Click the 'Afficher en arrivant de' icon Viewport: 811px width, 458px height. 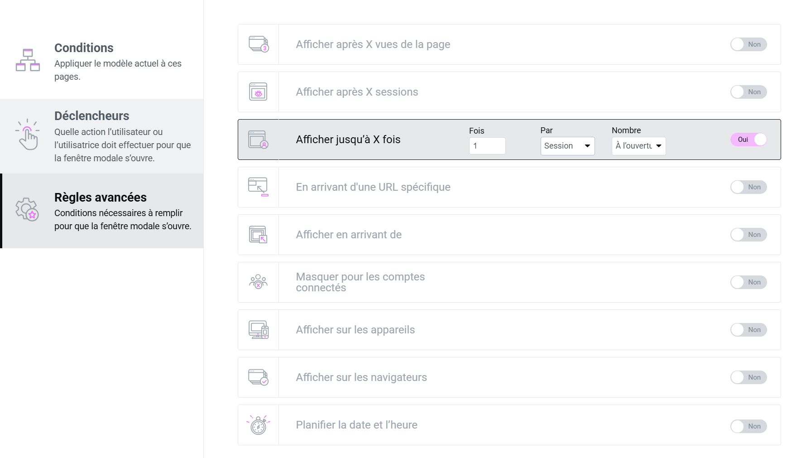[258, 235]
